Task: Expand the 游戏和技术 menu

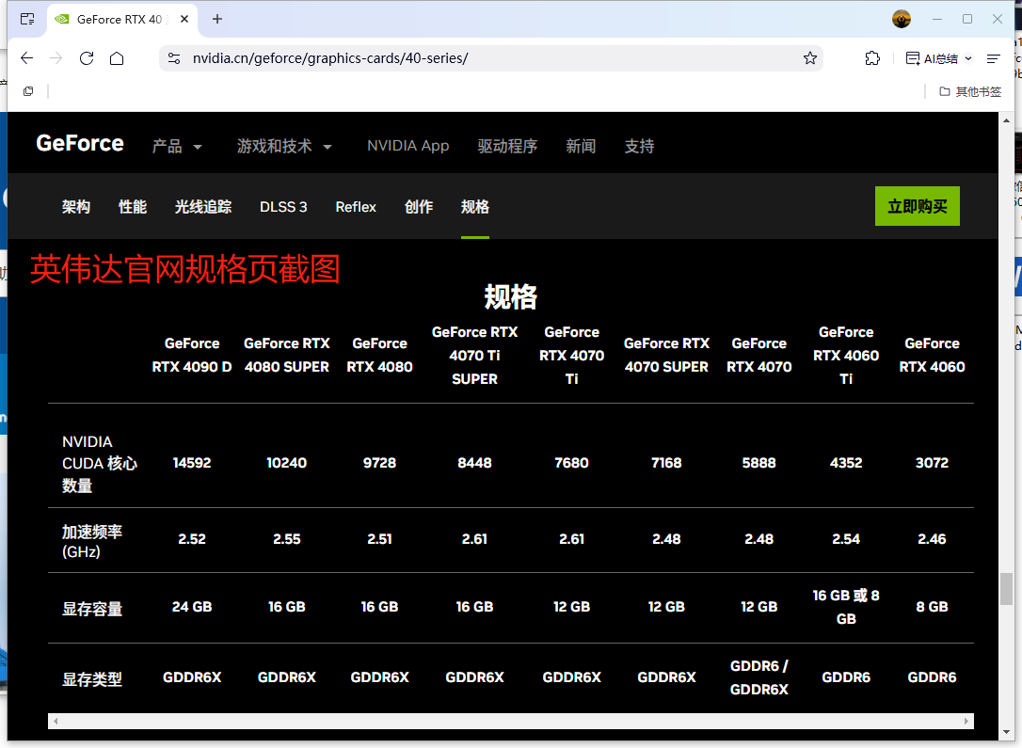Action: (x=284, y=146)
